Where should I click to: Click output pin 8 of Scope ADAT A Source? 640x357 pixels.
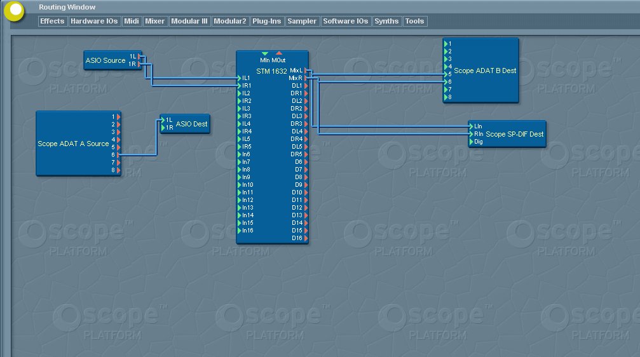click(x=118, y=170)
